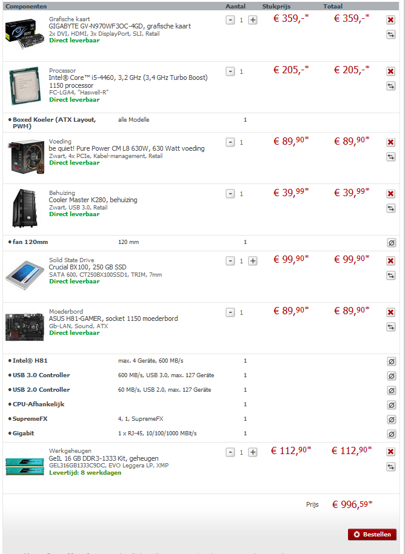Viewport: 405px width, 554px height.
Task: Open the GIGABYTE GV-N970WF3OC-4GD product link
Action: click(120, 26)
